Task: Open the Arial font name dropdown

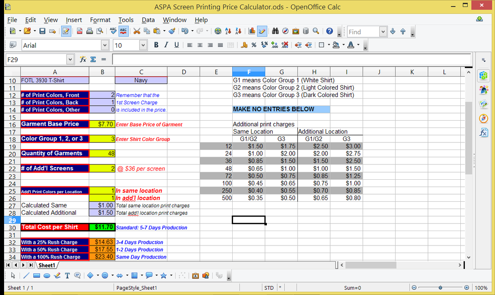Action: pos(105,45)
